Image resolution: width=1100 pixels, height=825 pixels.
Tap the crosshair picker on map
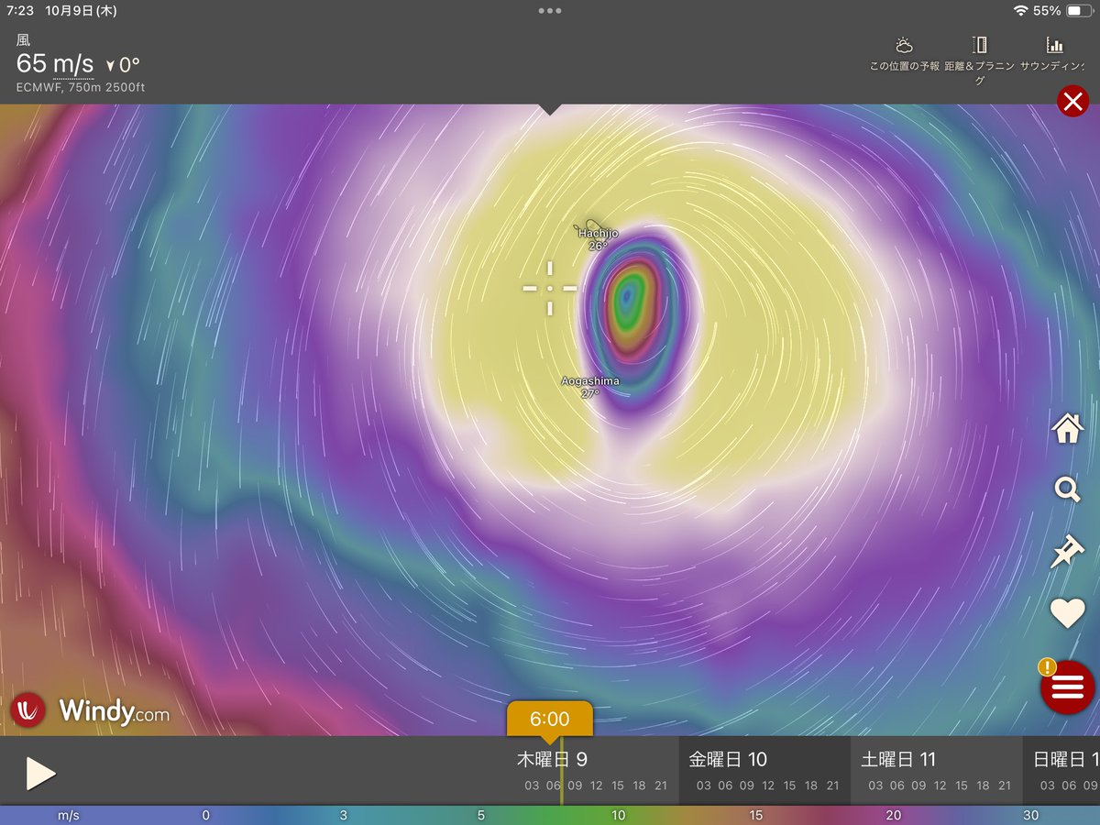pyautogui.click(x=550, y=288)
